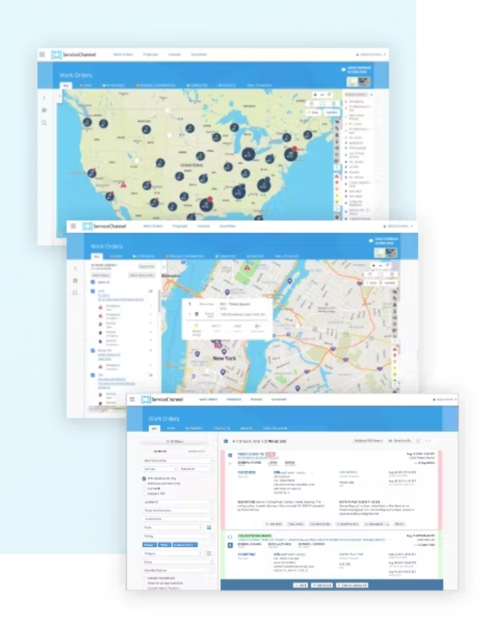Toggle the checkbox directly below With attachments only
This screenshot has height=624, width=490.
tap(144, 484)
